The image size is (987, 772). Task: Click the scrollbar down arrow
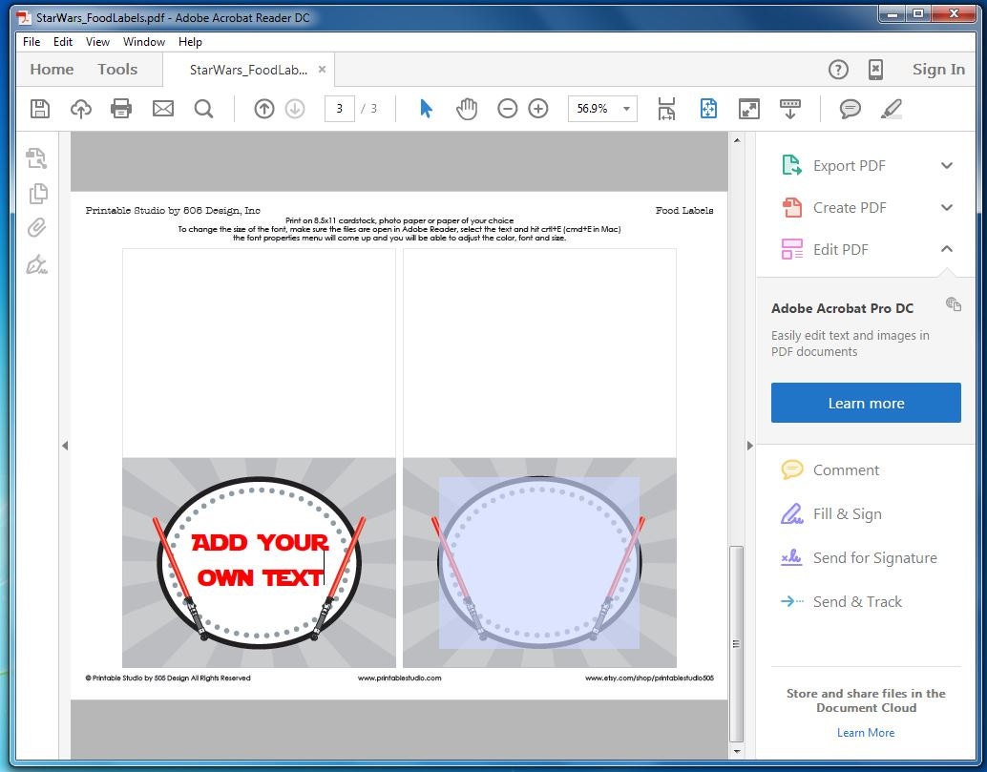point(737,752)
